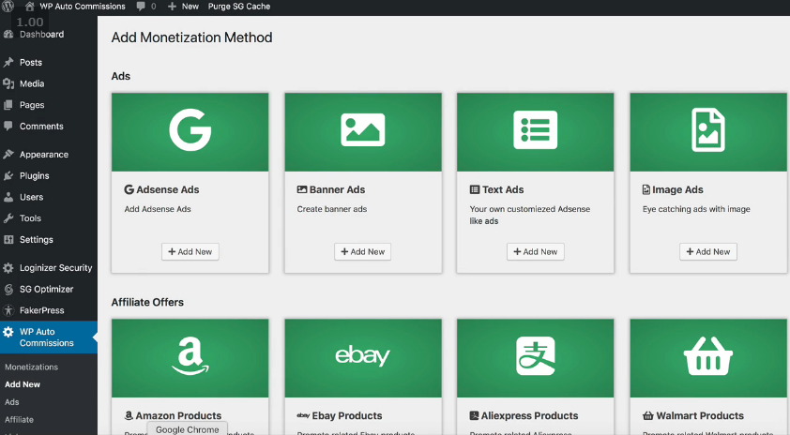Image resolution: width=790 pixels, height=435 pixels.
Task: Open the Users menu item
Action: [x=31, y=197]
